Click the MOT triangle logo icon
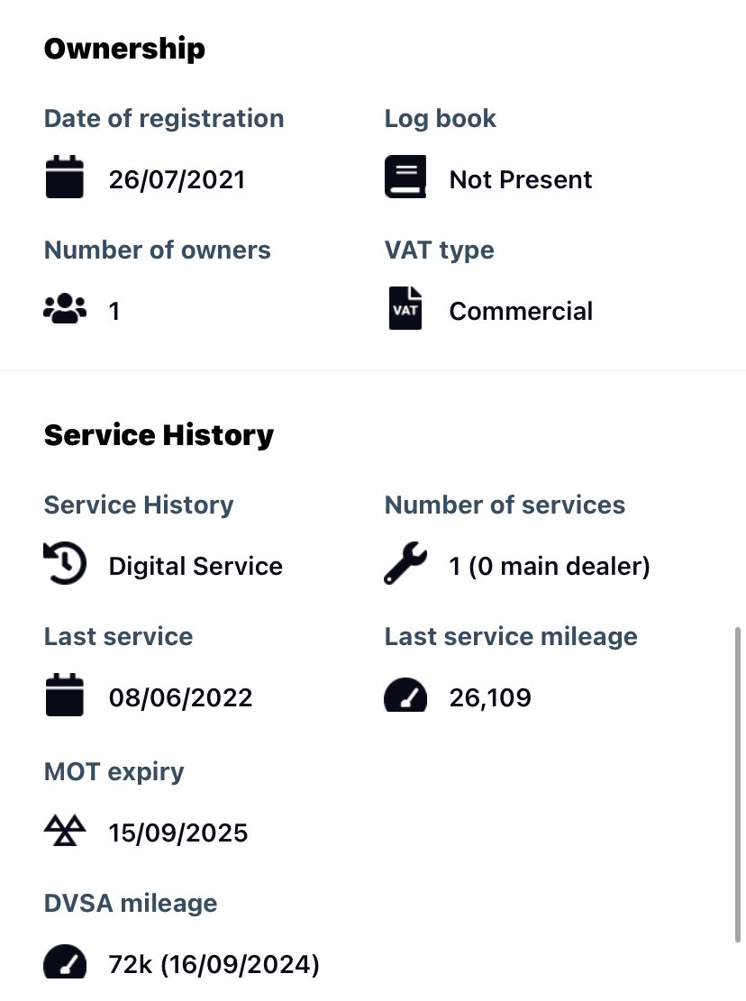Viewport: 746px width, 1001px height. tap(65, 830)
